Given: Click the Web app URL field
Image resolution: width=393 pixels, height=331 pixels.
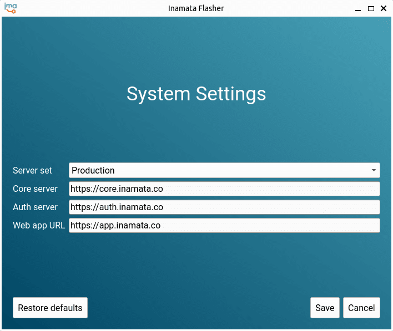Looking at the screenshot, I should 224,225.
